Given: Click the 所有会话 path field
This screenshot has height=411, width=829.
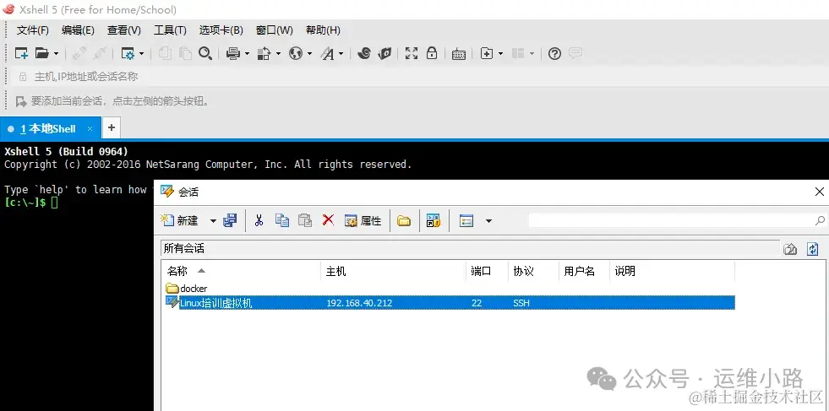Looking at the screenshot, I should click(470, 249).
